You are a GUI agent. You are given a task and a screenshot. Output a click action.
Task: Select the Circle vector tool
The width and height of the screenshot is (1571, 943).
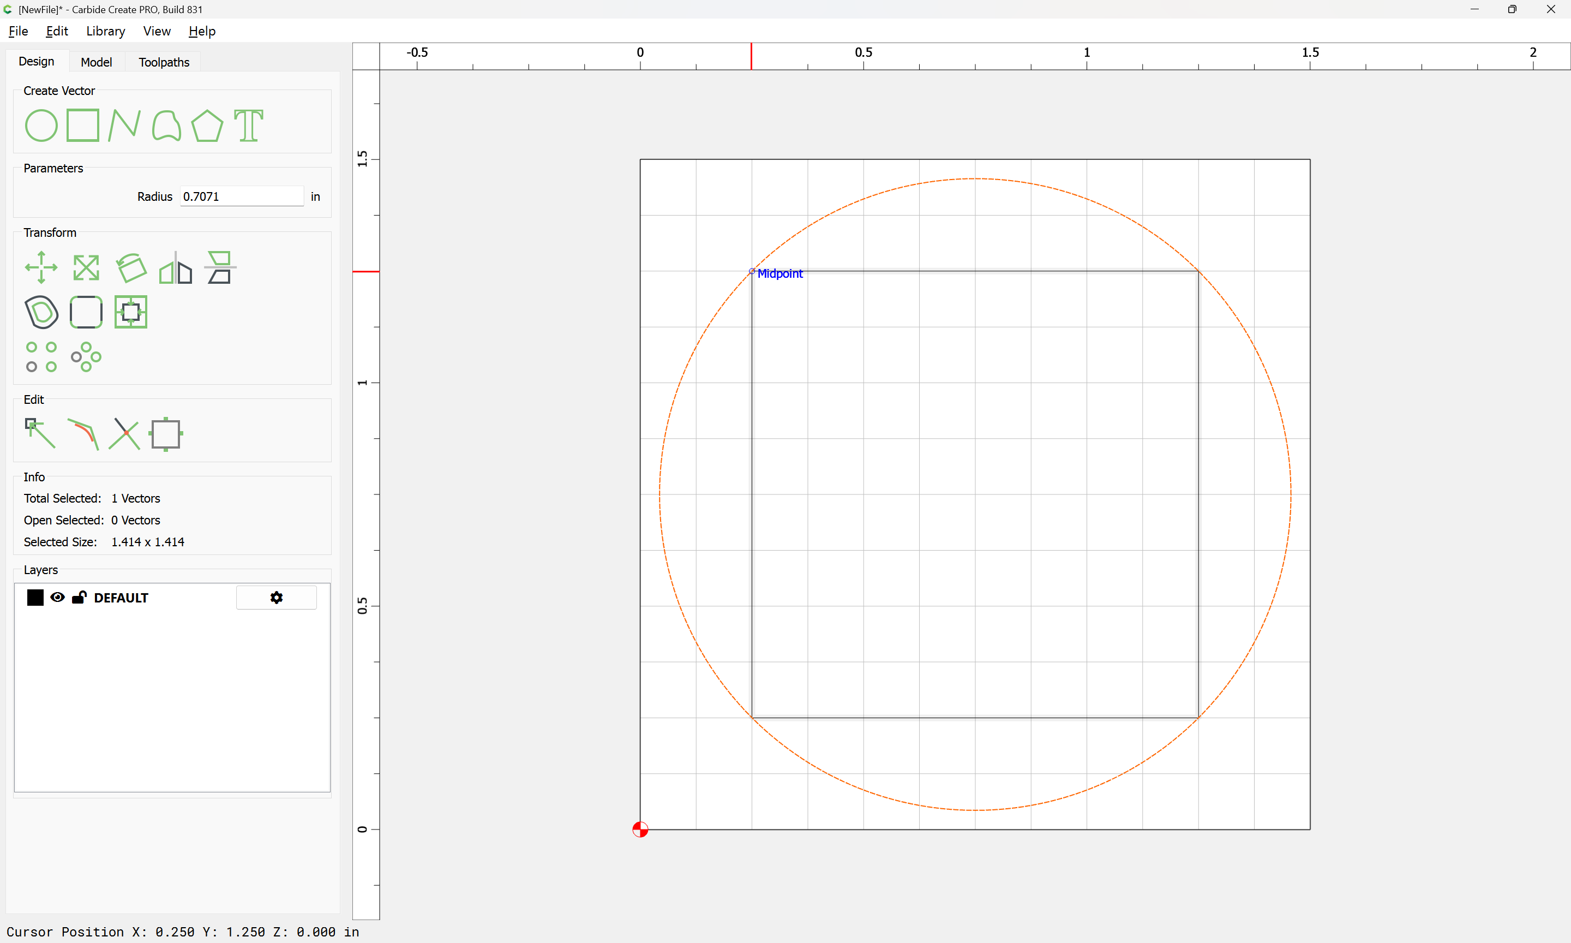click(x=41, y=125)
